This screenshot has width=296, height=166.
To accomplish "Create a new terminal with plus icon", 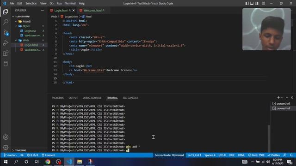I will point(278,97).
